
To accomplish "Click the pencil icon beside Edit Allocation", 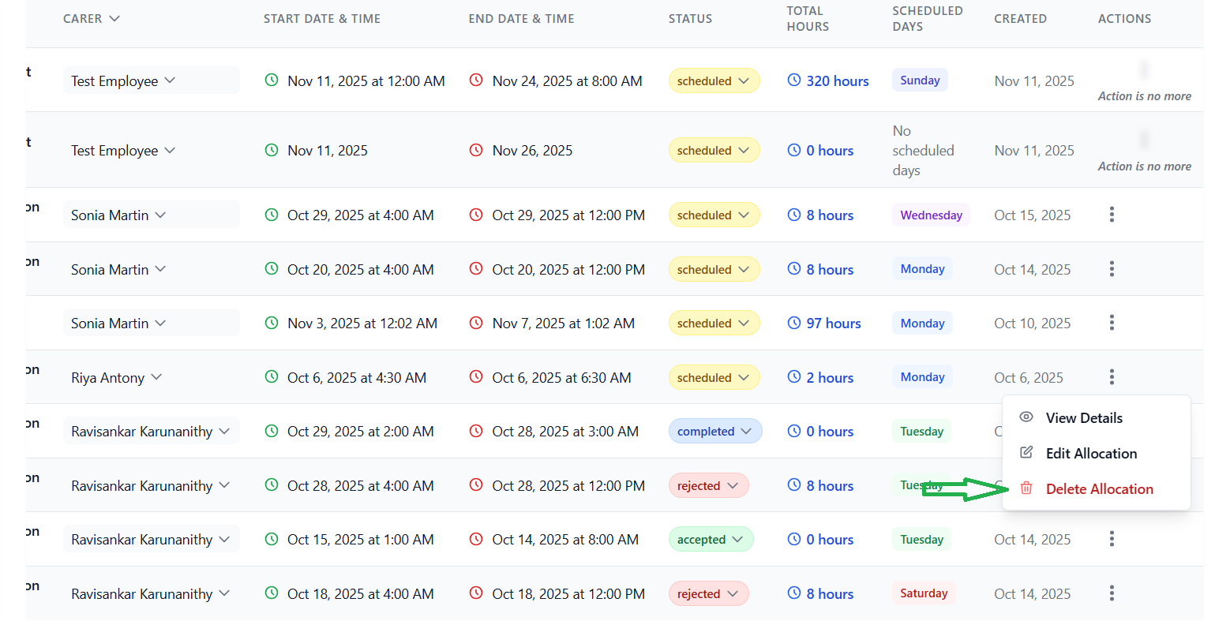I will pyautogui.click(x=1026, y=453).
